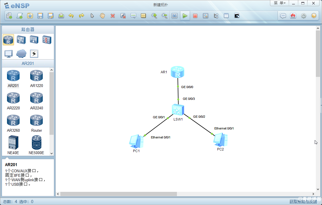Open settings gear icon
The height and width of the screenshot is (205, 322).
(x=304, y=16)
